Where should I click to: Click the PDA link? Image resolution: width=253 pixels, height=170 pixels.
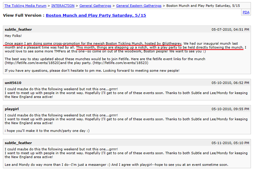coord(246,12)
